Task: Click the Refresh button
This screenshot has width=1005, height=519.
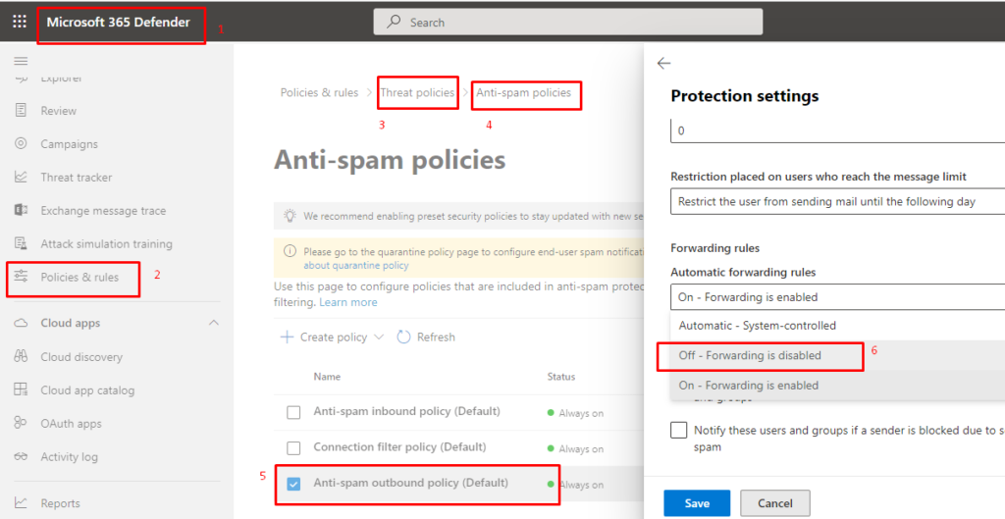Action: (x=426, y=337)
